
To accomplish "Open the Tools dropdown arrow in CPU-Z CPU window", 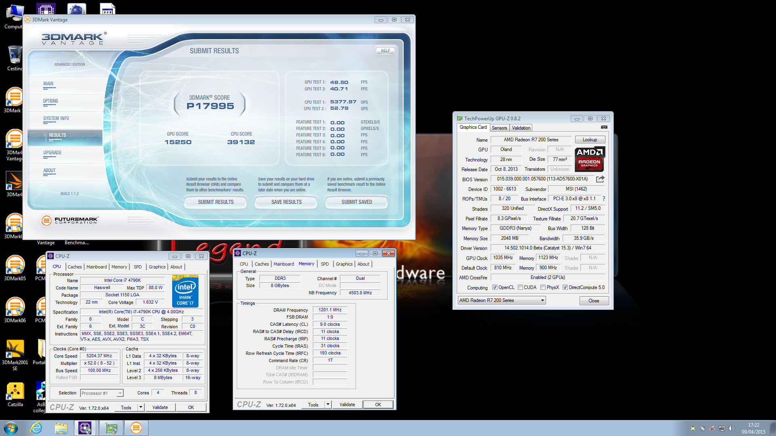I will coord(141,407).
